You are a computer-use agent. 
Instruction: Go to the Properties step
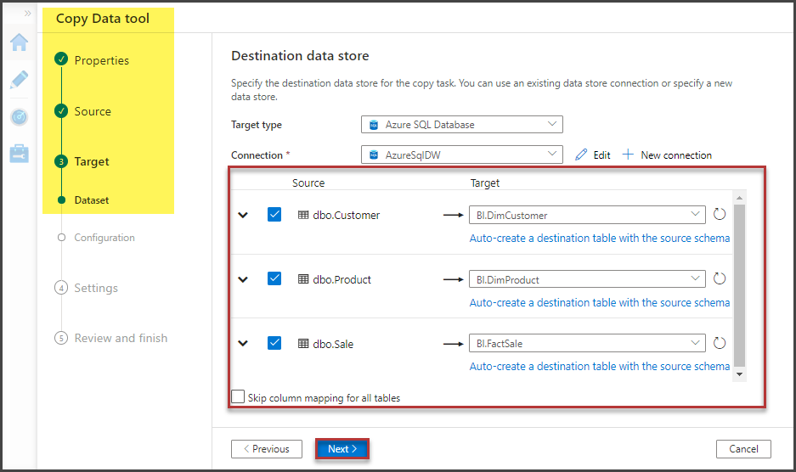tap(102, 60)
